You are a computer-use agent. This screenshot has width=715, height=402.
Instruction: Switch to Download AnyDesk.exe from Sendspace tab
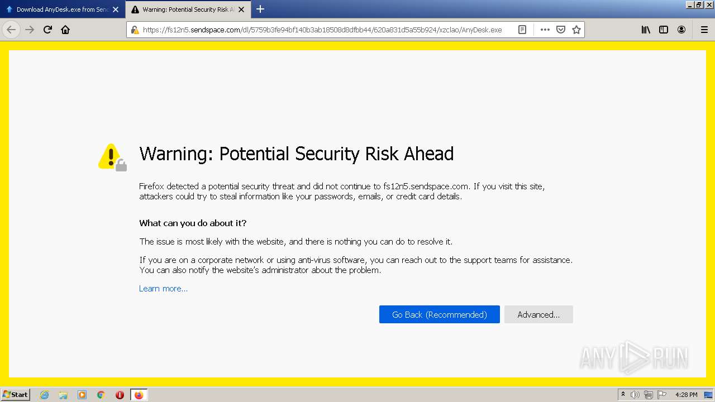(x=63, y=9)
